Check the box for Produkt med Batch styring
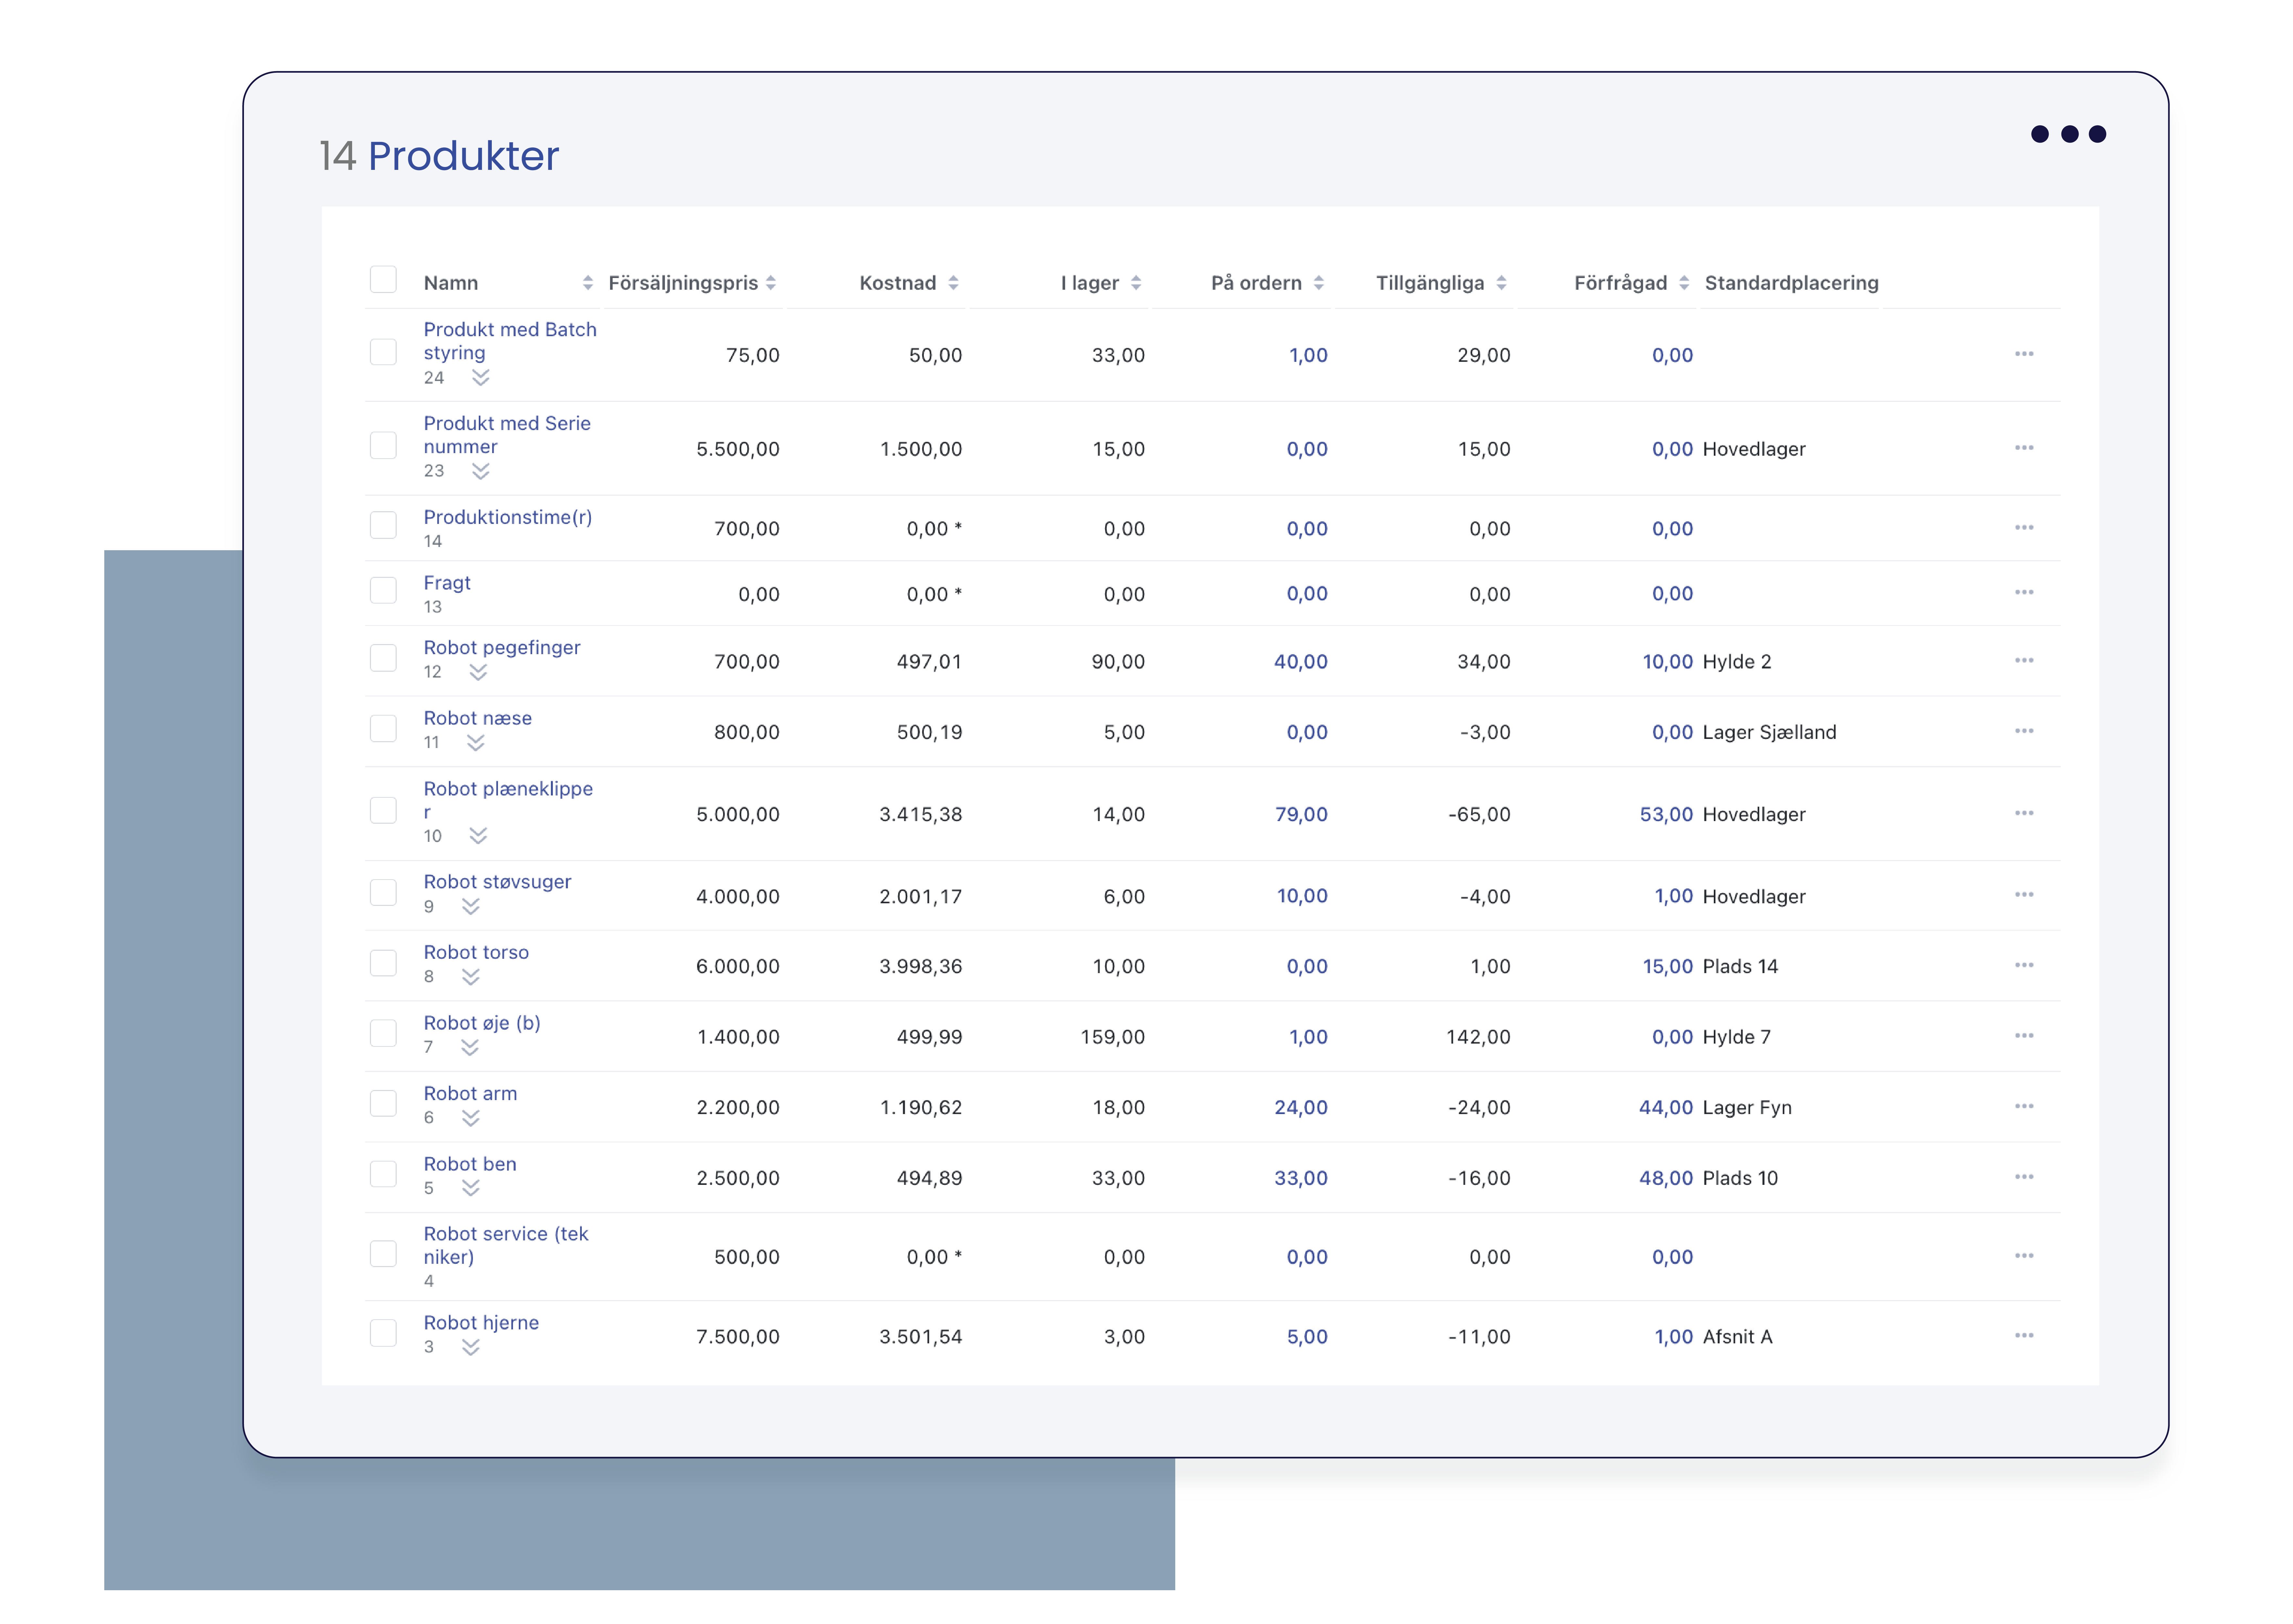This screenshot has width=2293, height=1624. (x=383, y=352)
